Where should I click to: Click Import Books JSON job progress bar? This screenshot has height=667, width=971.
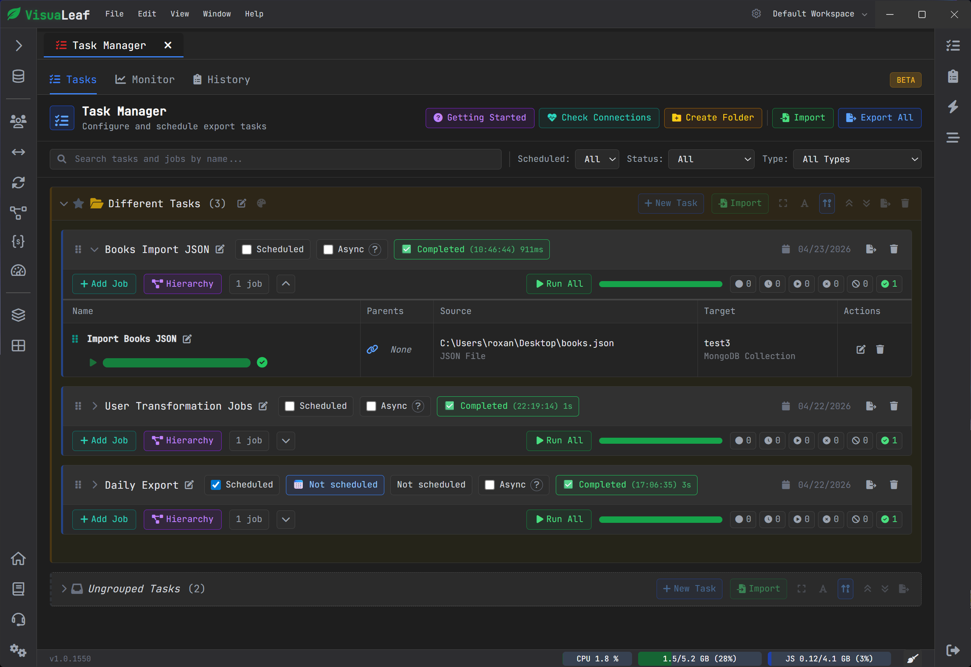pyautogui.click(x=176, y=362)
